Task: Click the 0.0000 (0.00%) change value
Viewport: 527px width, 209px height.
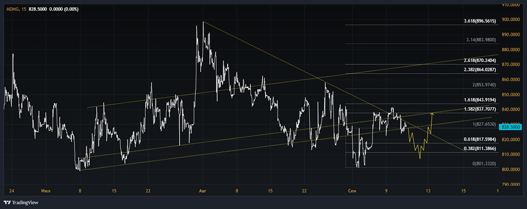Action: coord(64,9)
